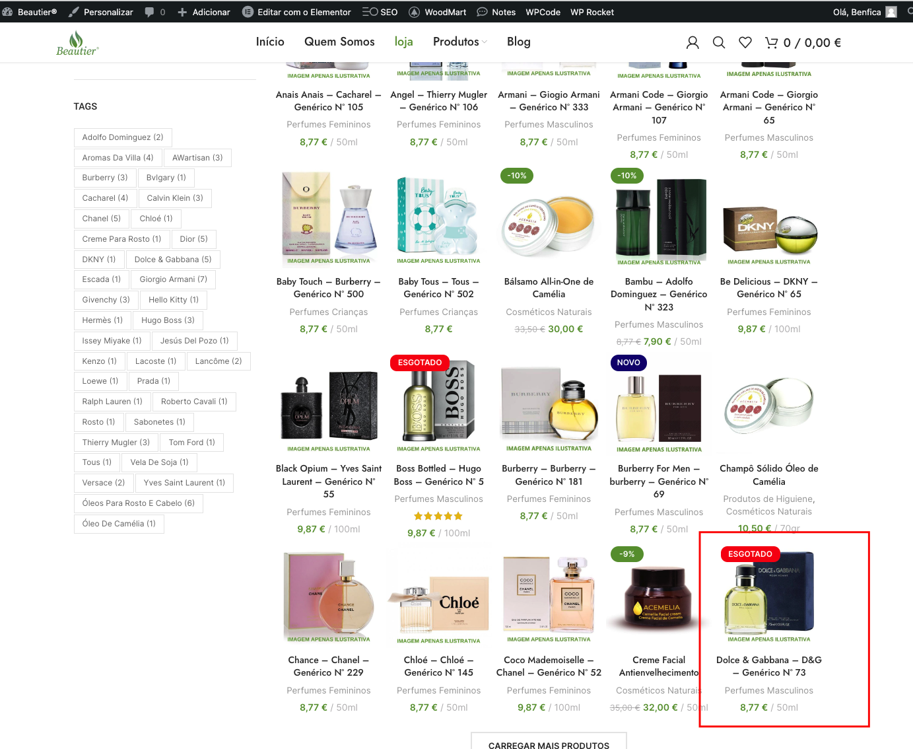Open Armani Giogio Armani N° 333 title
The image size is (913, 749).
pos(549,101)
